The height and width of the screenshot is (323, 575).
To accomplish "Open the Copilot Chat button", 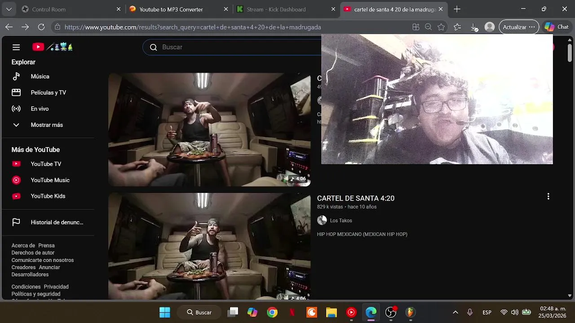I will (556, 27).
